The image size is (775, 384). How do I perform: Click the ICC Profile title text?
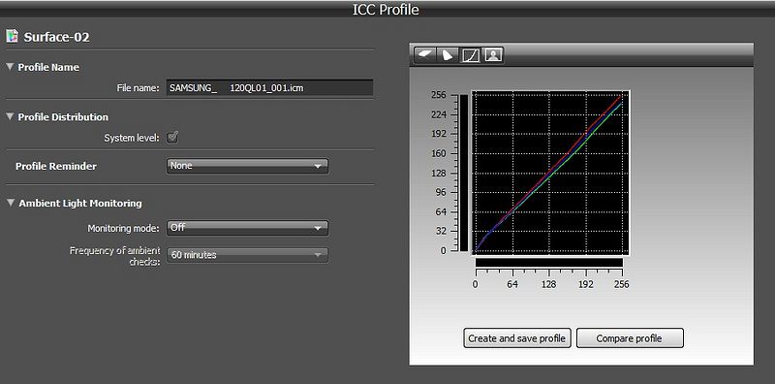386,10
